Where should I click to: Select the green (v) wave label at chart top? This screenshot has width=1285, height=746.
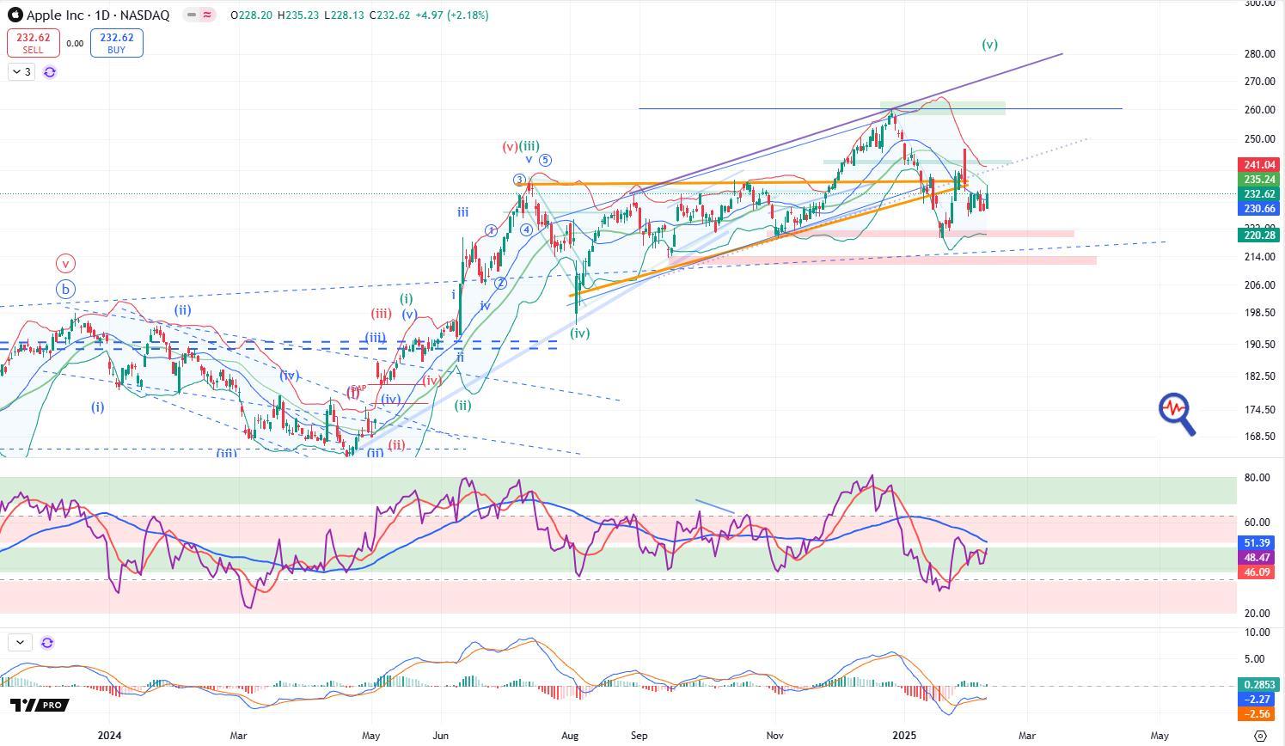point(989,45)
